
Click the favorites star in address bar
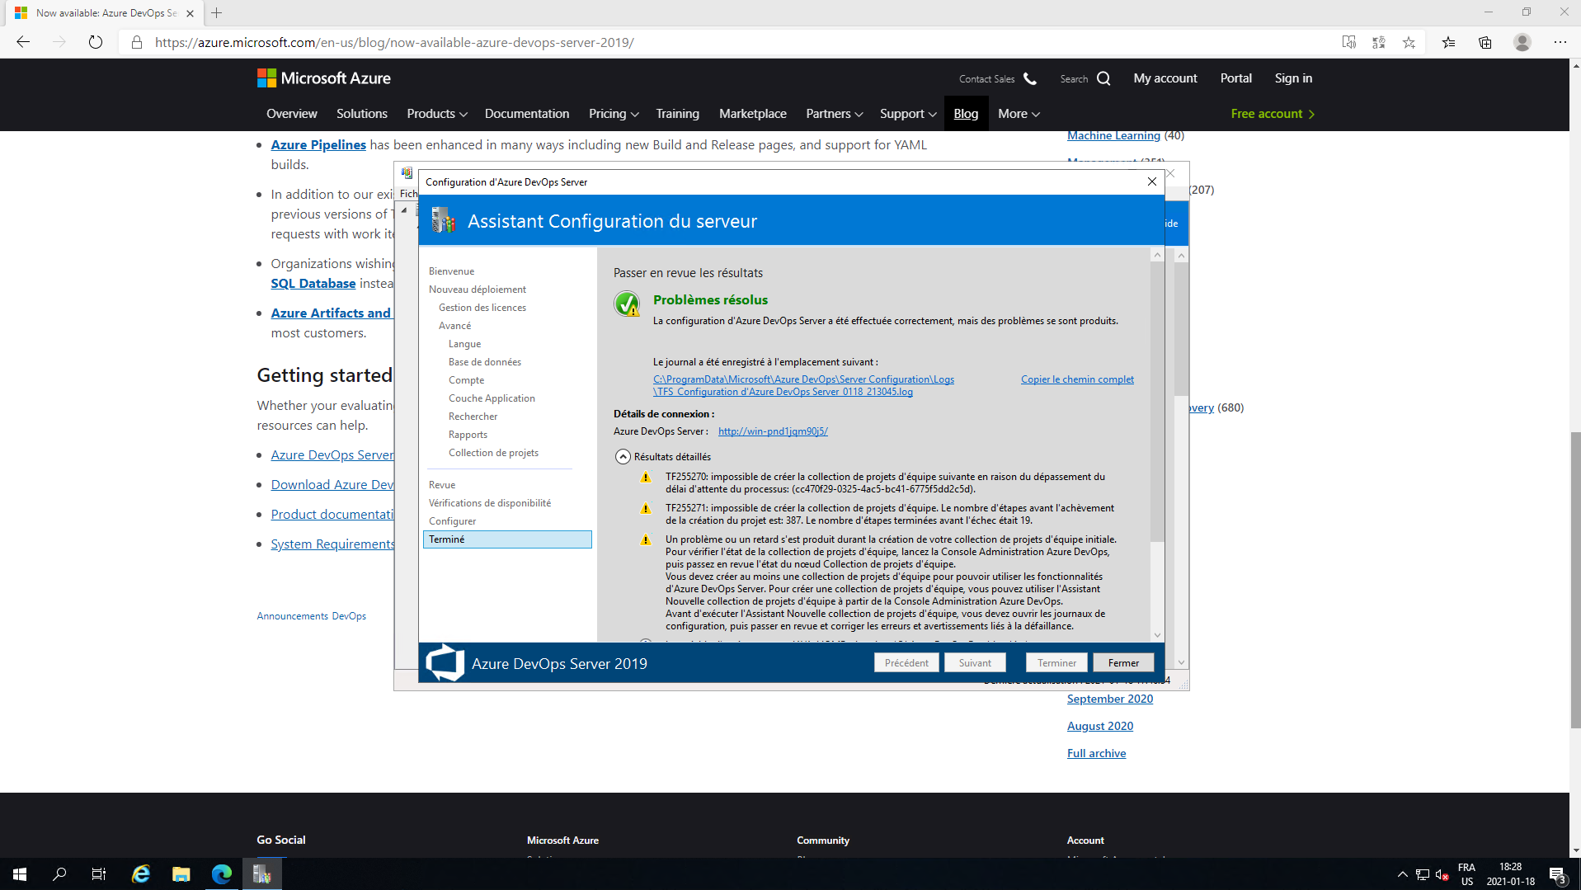pos(1409,42)
